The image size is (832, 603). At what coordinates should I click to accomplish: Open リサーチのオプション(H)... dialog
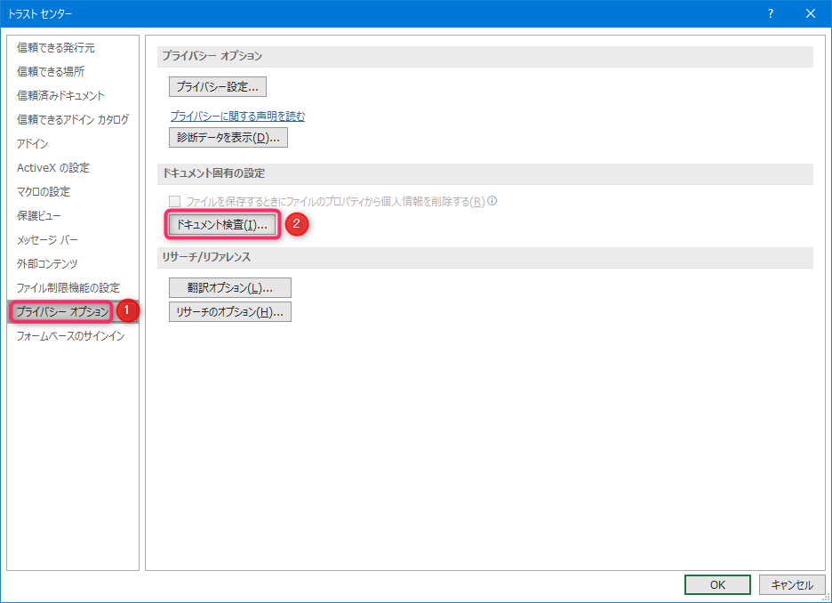tap(230, 312)
